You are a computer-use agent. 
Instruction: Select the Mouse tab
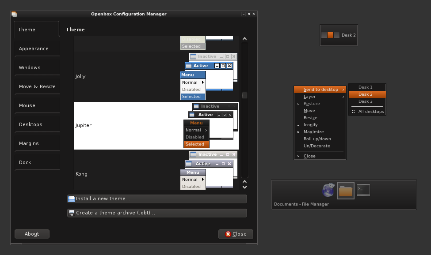pyautogui.click(x=37, y=105)
